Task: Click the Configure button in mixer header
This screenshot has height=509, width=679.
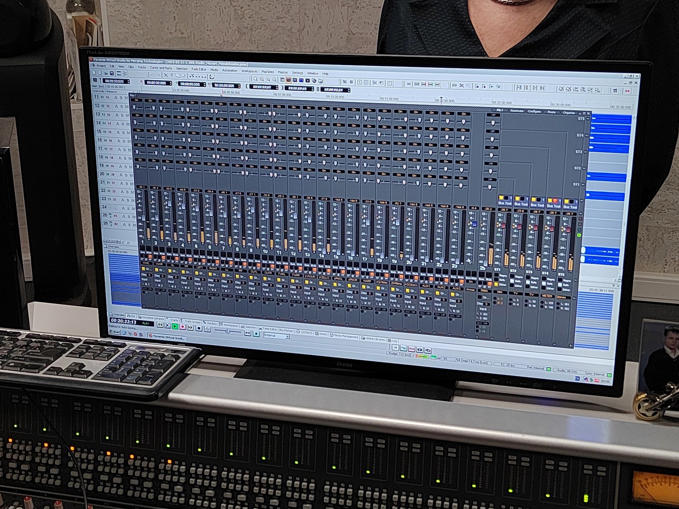Action: point(534,112)
